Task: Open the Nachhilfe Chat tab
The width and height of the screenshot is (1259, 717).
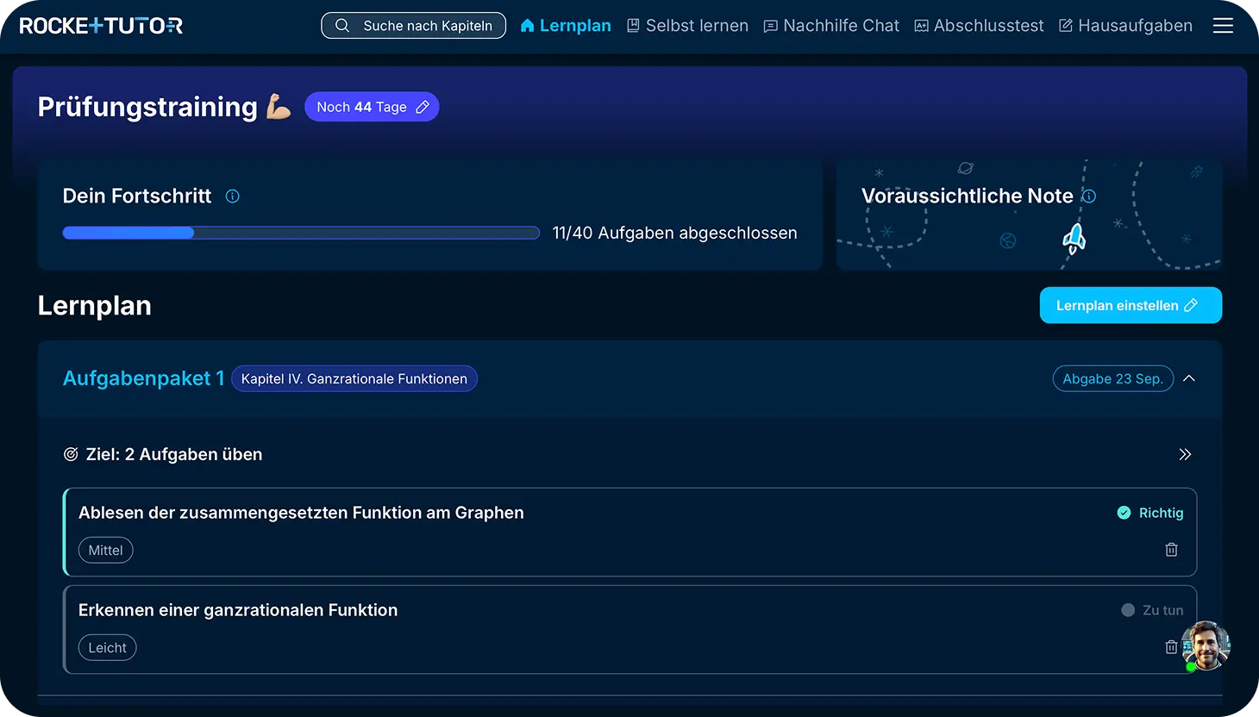Action: pos(831,26)
